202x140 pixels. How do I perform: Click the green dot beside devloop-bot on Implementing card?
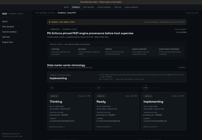(x=144, y=115)
